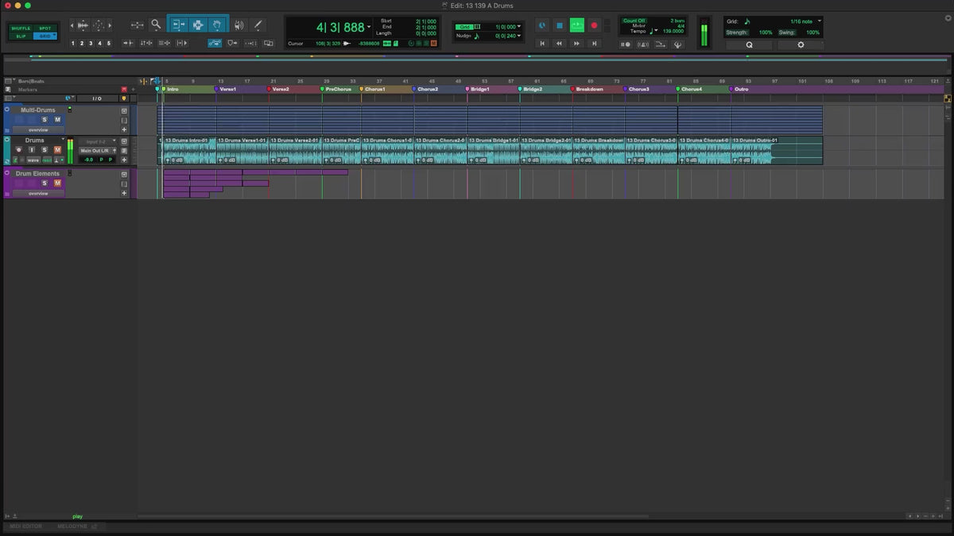954x536 pixels.
Task: Select the Zoomer magnifying glass tool
Action: pos(156,25)
